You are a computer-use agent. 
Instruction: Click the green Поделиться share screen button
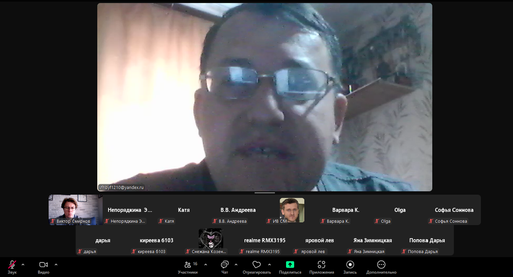point(290,266)
